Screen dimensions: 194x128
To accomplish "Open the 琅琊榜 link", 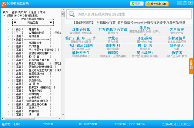I will coord(113,53).
